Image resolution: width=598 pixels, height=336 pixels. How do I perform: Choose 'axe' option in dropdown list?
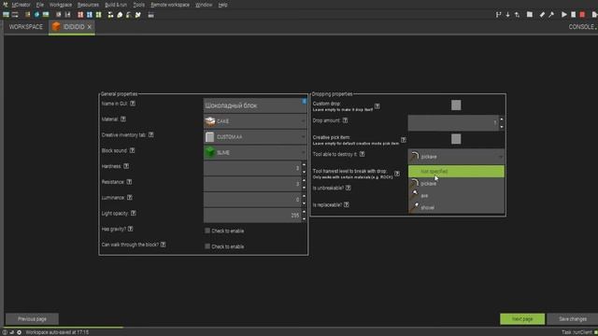(x=456, y=195)
